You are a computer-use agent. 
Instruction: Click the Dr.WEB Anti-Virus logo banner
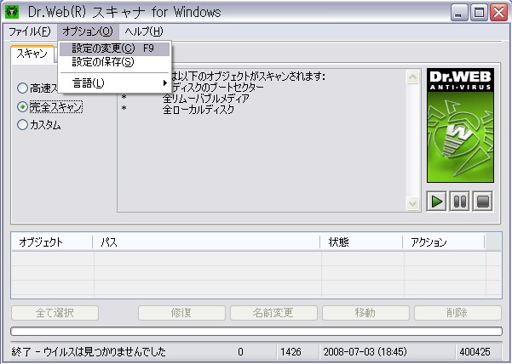[x=460, y=126]
